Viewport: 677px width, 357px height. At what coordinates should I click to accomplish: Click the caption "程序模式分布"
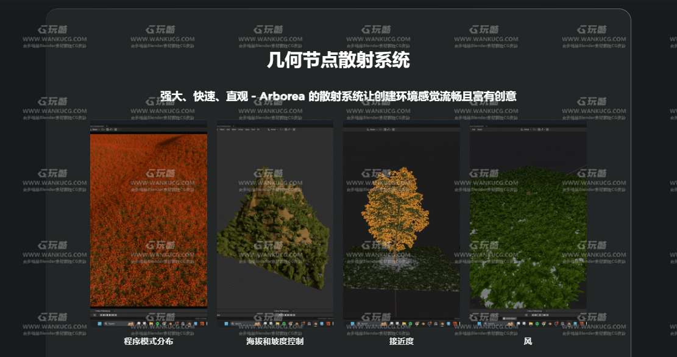coord(149,341)
